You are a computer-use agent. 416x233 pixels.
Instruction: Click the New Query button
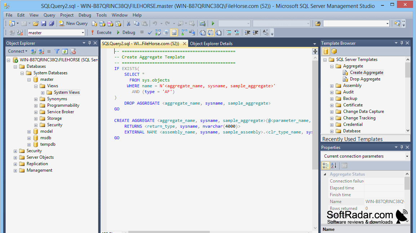tap(73, 23)
